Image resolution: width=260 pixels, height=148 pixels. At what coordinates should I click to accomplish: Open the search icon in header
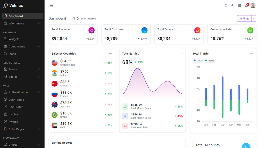point(226,6)
